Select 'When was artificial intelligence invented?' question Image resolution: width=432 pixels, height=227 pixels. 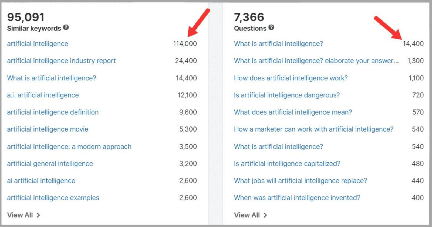297,198
